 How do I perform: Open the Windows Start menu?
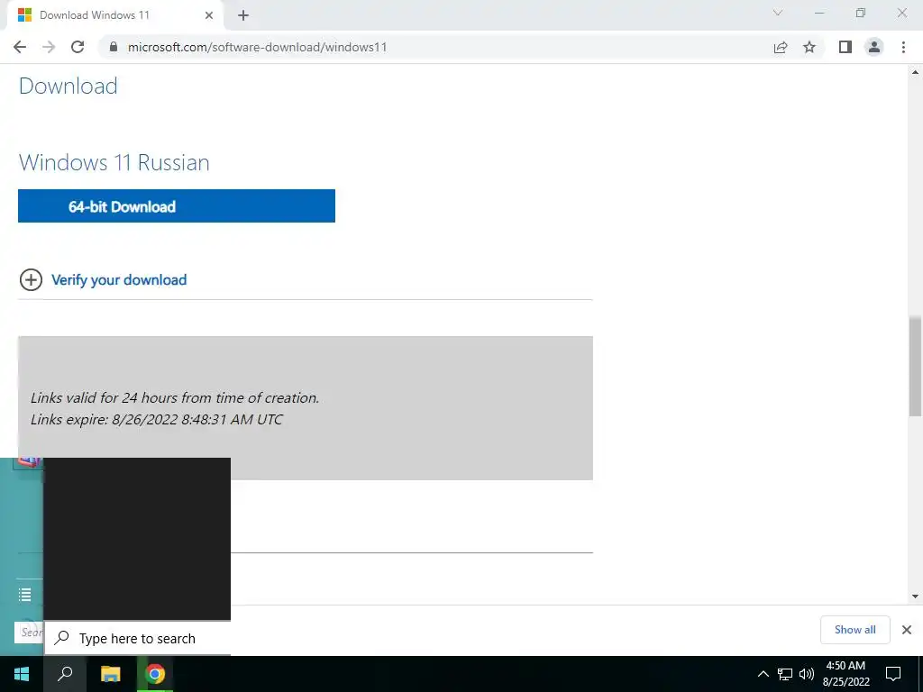22,674
